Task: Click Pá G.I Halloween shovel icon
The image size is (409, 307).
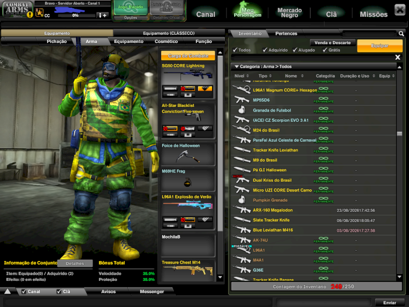Action: [x=242, y=170]
